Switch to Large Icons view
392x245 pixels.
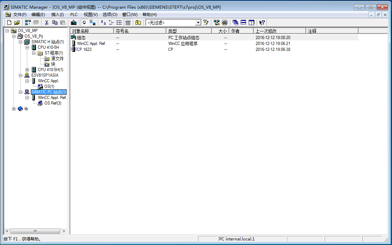103,23
